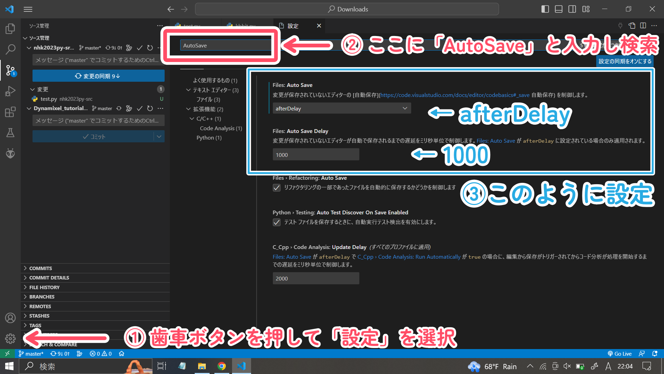Image resolution: width=664 pixels, height=374 pixels.
Task: Click the 変更の同期 sync changes button
Action: (98, 76)
